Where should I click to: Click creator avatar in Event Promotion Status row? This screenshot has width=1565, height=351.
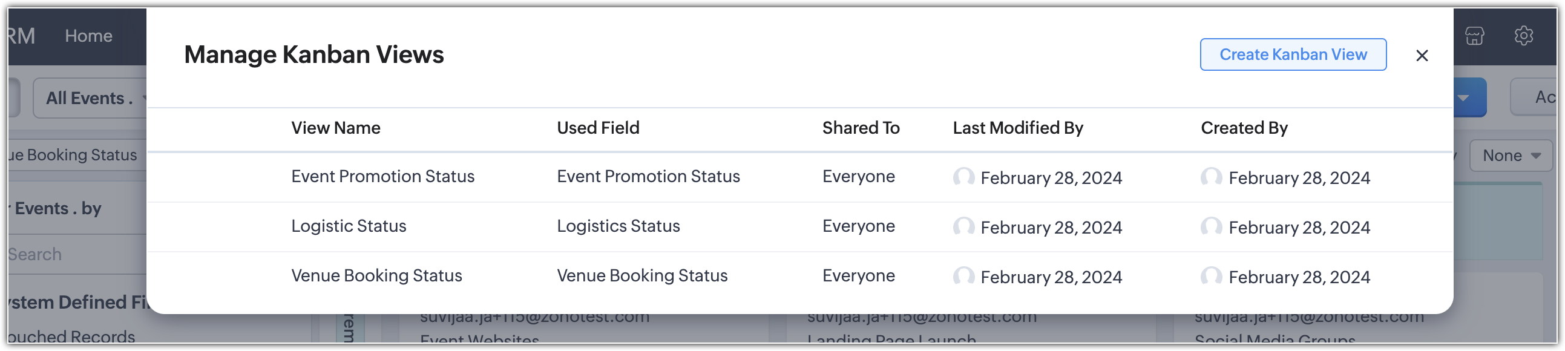pos(1212,177)
